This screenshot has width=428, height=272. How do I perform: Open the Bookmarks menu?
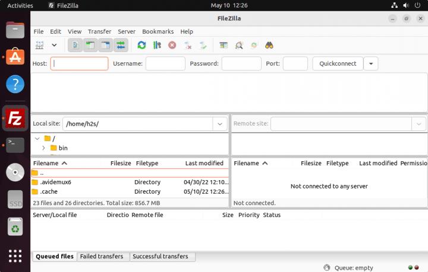(158, 31)
